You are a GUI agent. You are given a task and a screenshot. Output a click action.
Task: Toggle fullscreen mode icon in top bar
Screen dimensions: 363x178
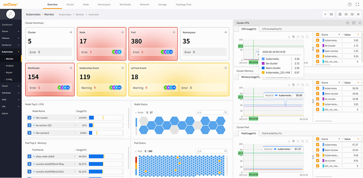click(357, 5)
